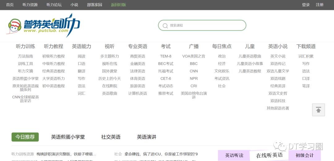Click the search magnifier icon
The height and width of the screenshot is (161, 334).
tap(165, 26)
